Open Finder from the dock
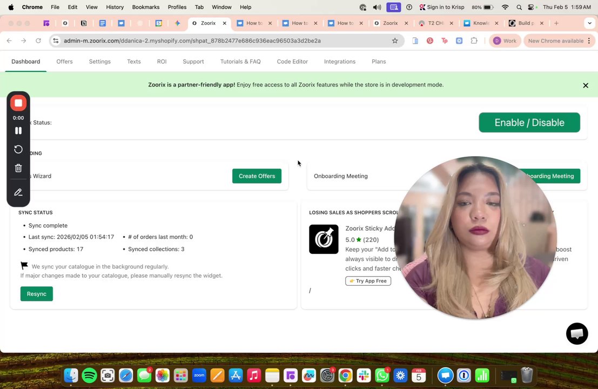The width and height of the screenshot is (598, 389). (x=71, y=375)
